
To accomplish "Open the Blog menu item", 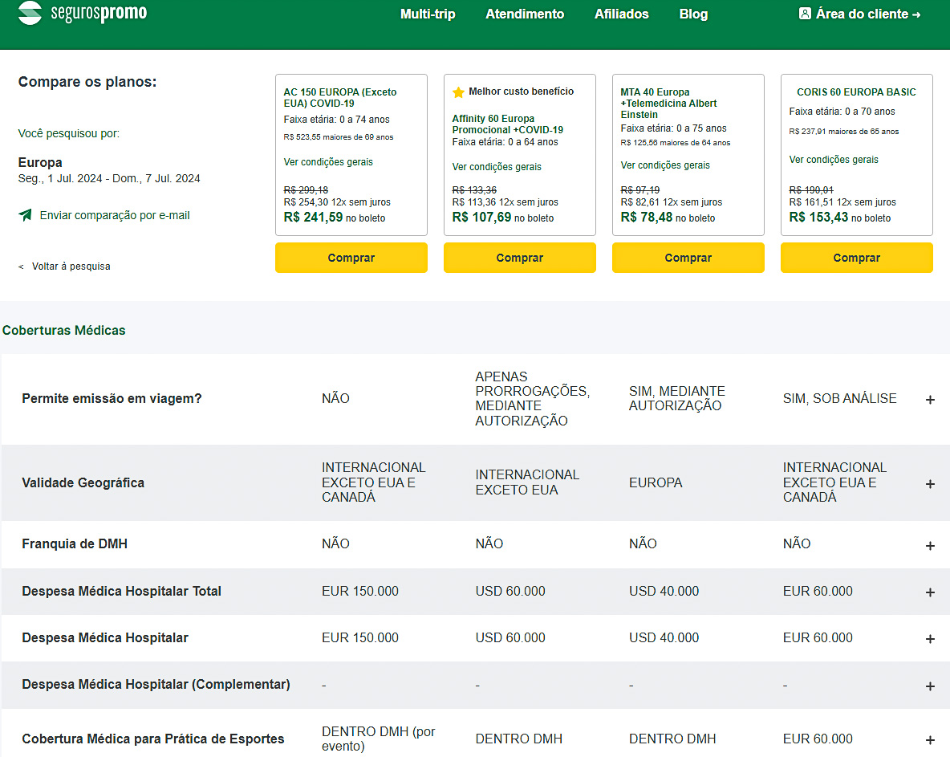I will 694,14.
